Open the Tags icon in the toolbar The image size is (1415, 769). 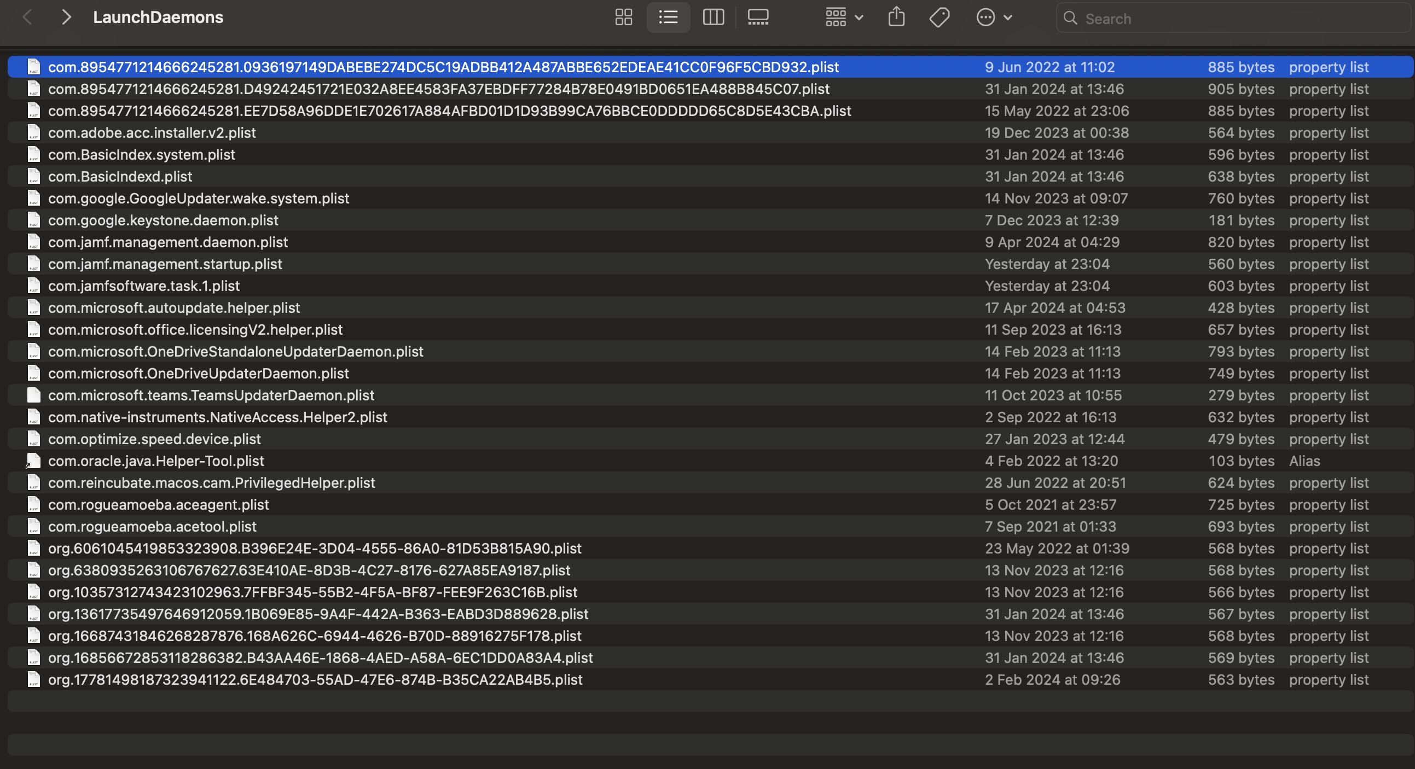coord(940,17)
